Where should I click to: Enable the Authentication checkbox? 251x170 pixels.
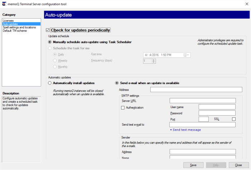coord(123,107)
